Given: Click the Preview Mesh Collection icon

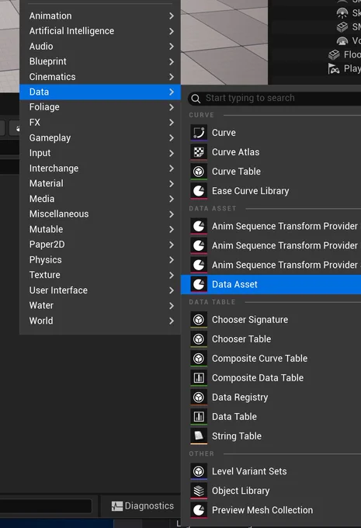Looking at the screenshot, I should (199, 510).
